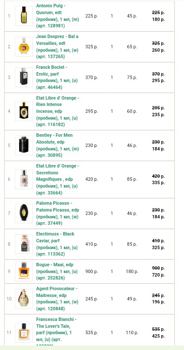The image size is (184, 350).
Task: Click the Bentley For Men Absolute image
Action: 24,145
